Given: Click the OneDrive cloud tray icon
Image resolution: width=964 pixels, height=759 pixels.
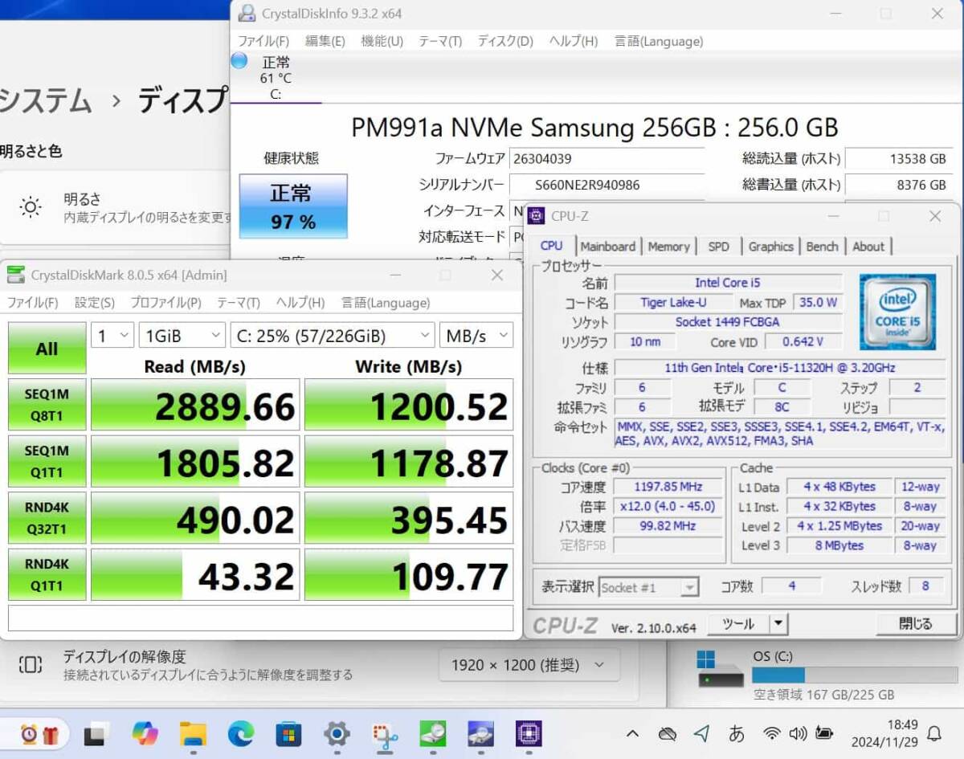Looking at the screenshot, I should point(667,733).
